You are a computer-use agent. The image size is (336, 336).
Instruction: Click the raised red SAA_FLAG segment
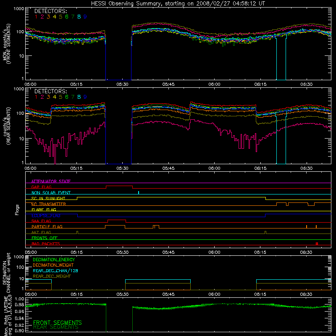click(x=117, y=220)
